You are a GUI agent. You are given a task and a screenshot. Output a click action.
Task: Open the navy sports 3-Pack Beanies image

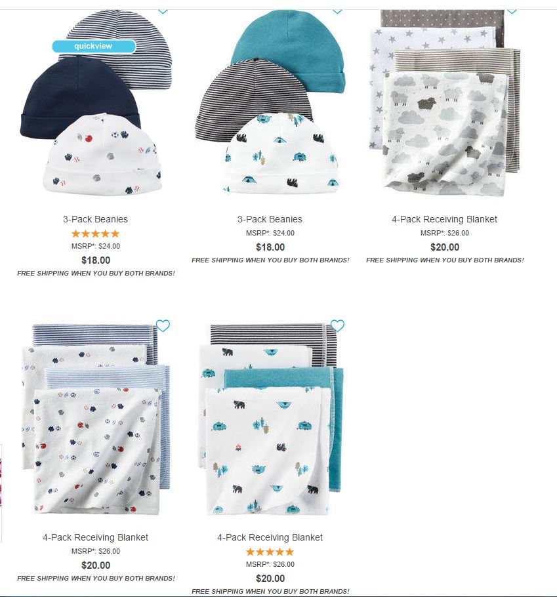tap(96, 103)
